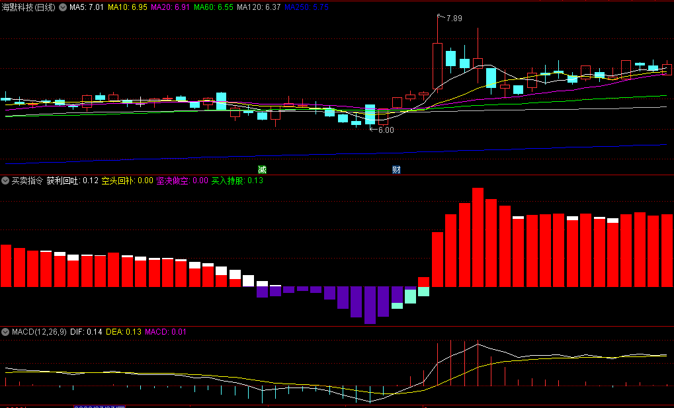The height and width of the screenshot is (408, 674).
Task: Open the dropdown beside 海默科技(日线) title
Action: [x=63, y=7]
